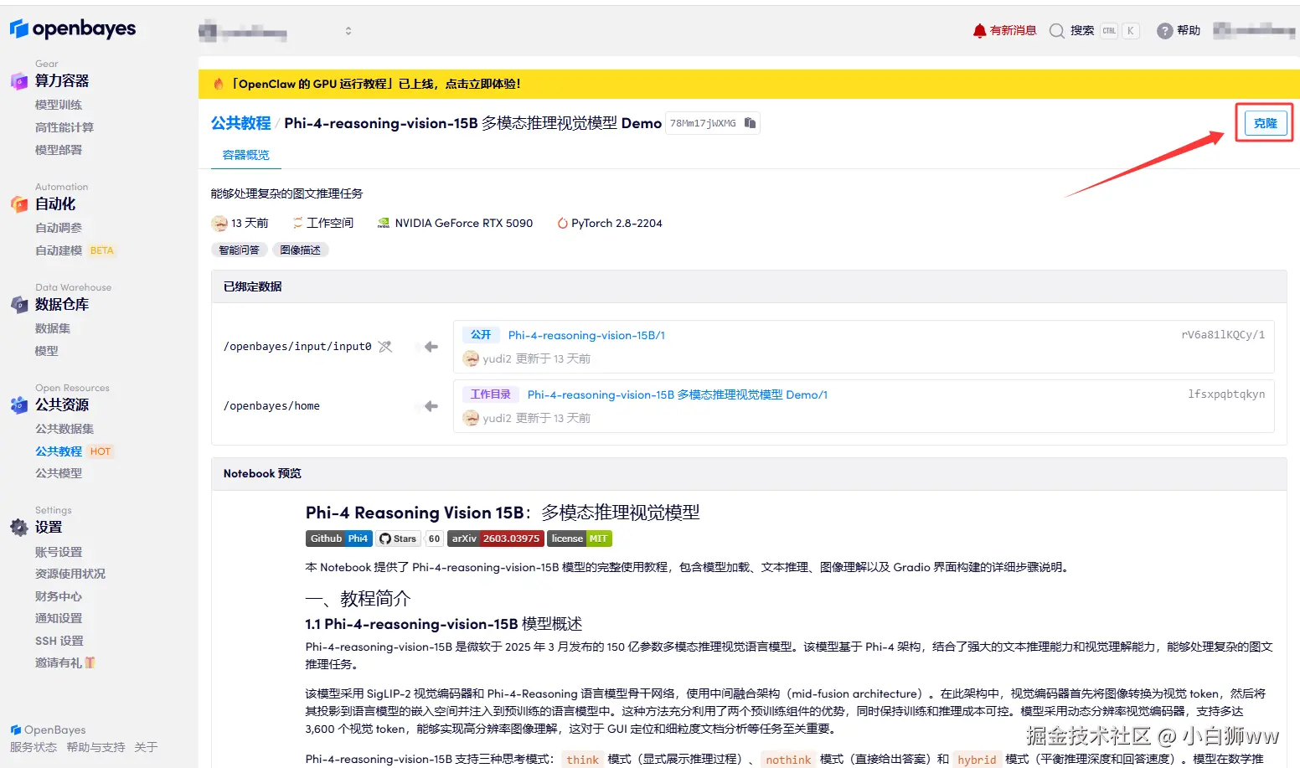Open 模型训练 in the sidebar
This screenshot has width=1300, height=768.
click(x=59, y=105)
